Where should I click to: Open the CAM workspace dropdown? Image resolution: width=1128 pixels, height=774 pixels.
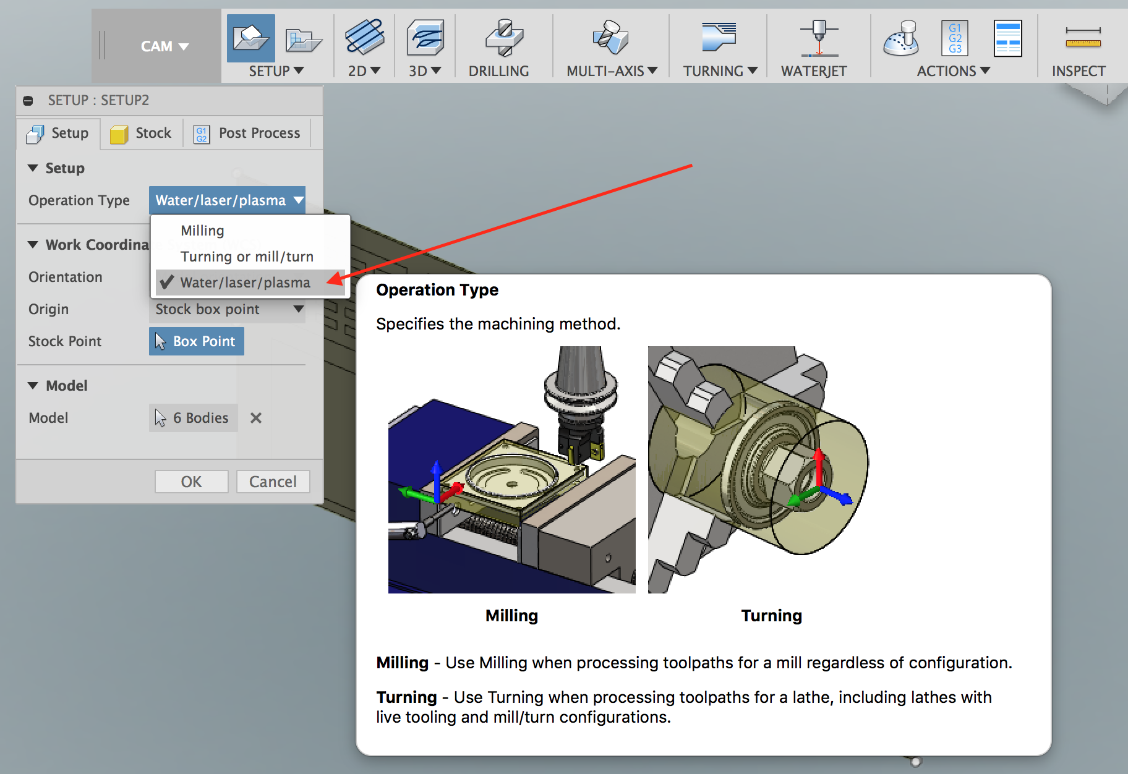(164, 46)
